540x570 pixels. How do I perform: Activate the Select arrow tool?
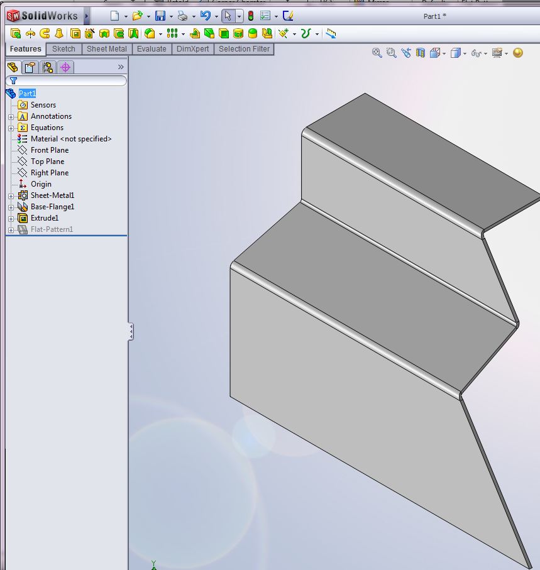[228, 16]
